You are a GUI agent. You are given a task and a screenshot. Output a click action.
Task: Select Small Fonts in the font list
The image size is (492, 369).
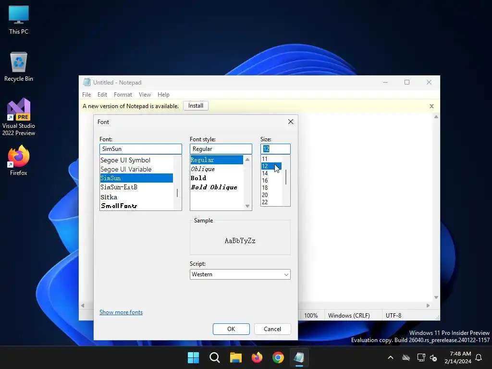click(136, 206)
